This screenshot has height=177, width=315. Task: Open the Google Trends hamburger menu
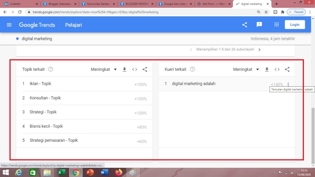[9, 25]
